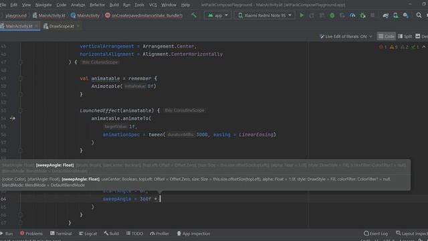Close the MainActivity.kt editor tab
The image size is (428, 241).
click(36, 26)
